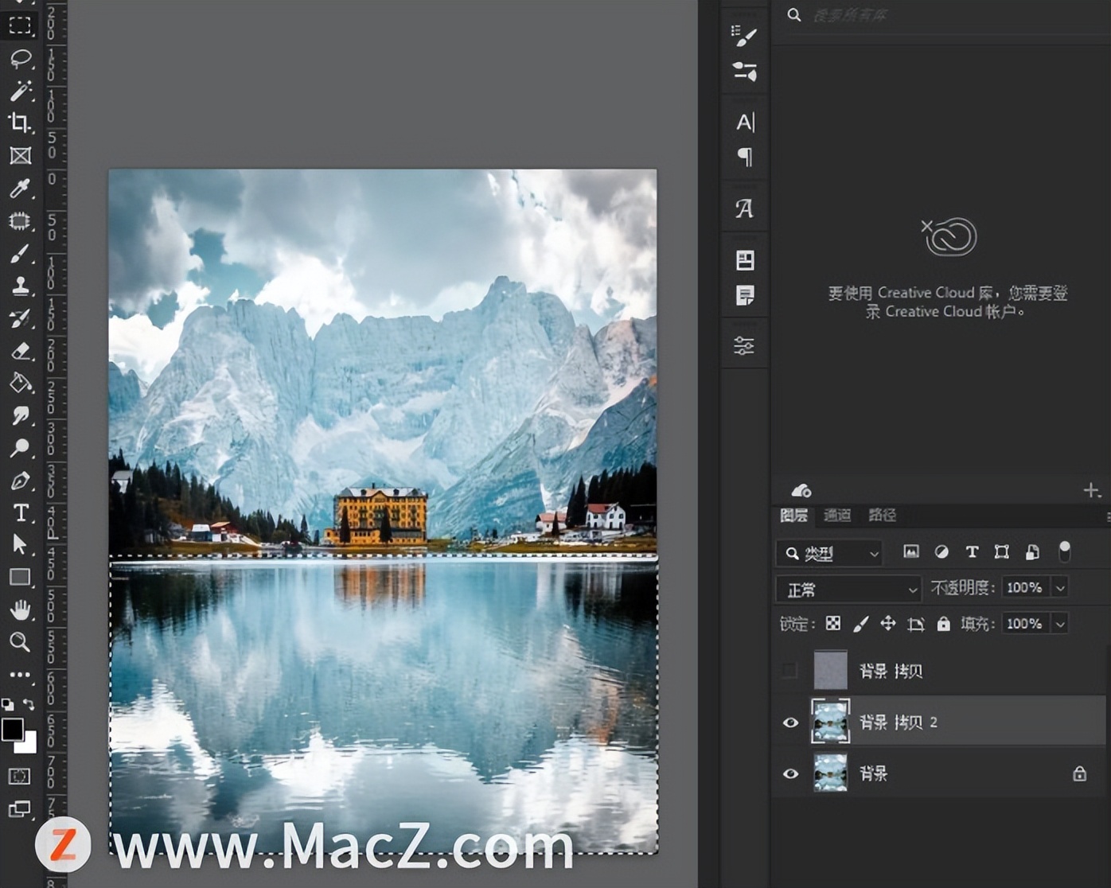Select the Crop tool
The image size is (1111, 888).
[x=20, y=123]
